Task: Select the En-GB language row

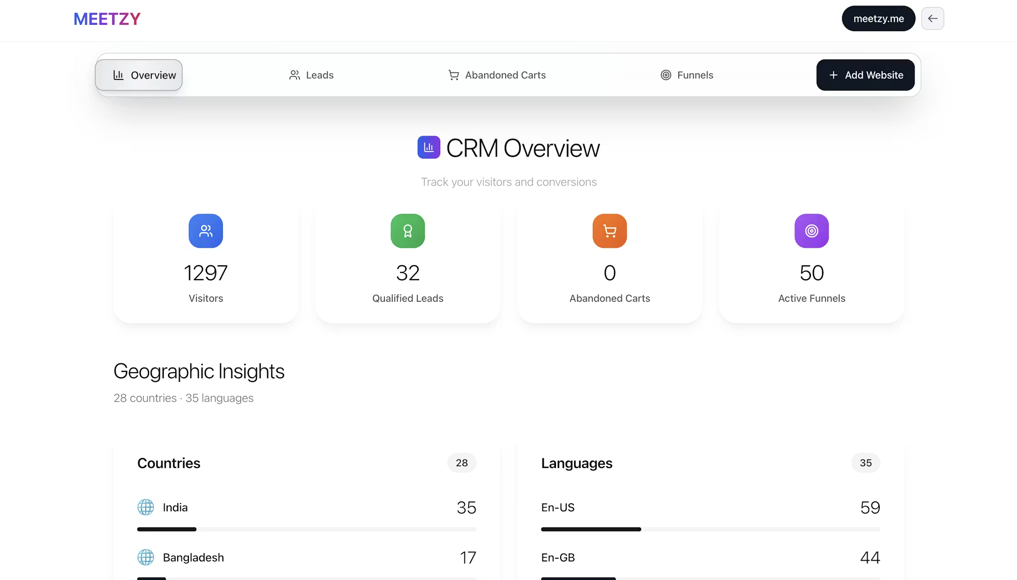Action: 710,557
